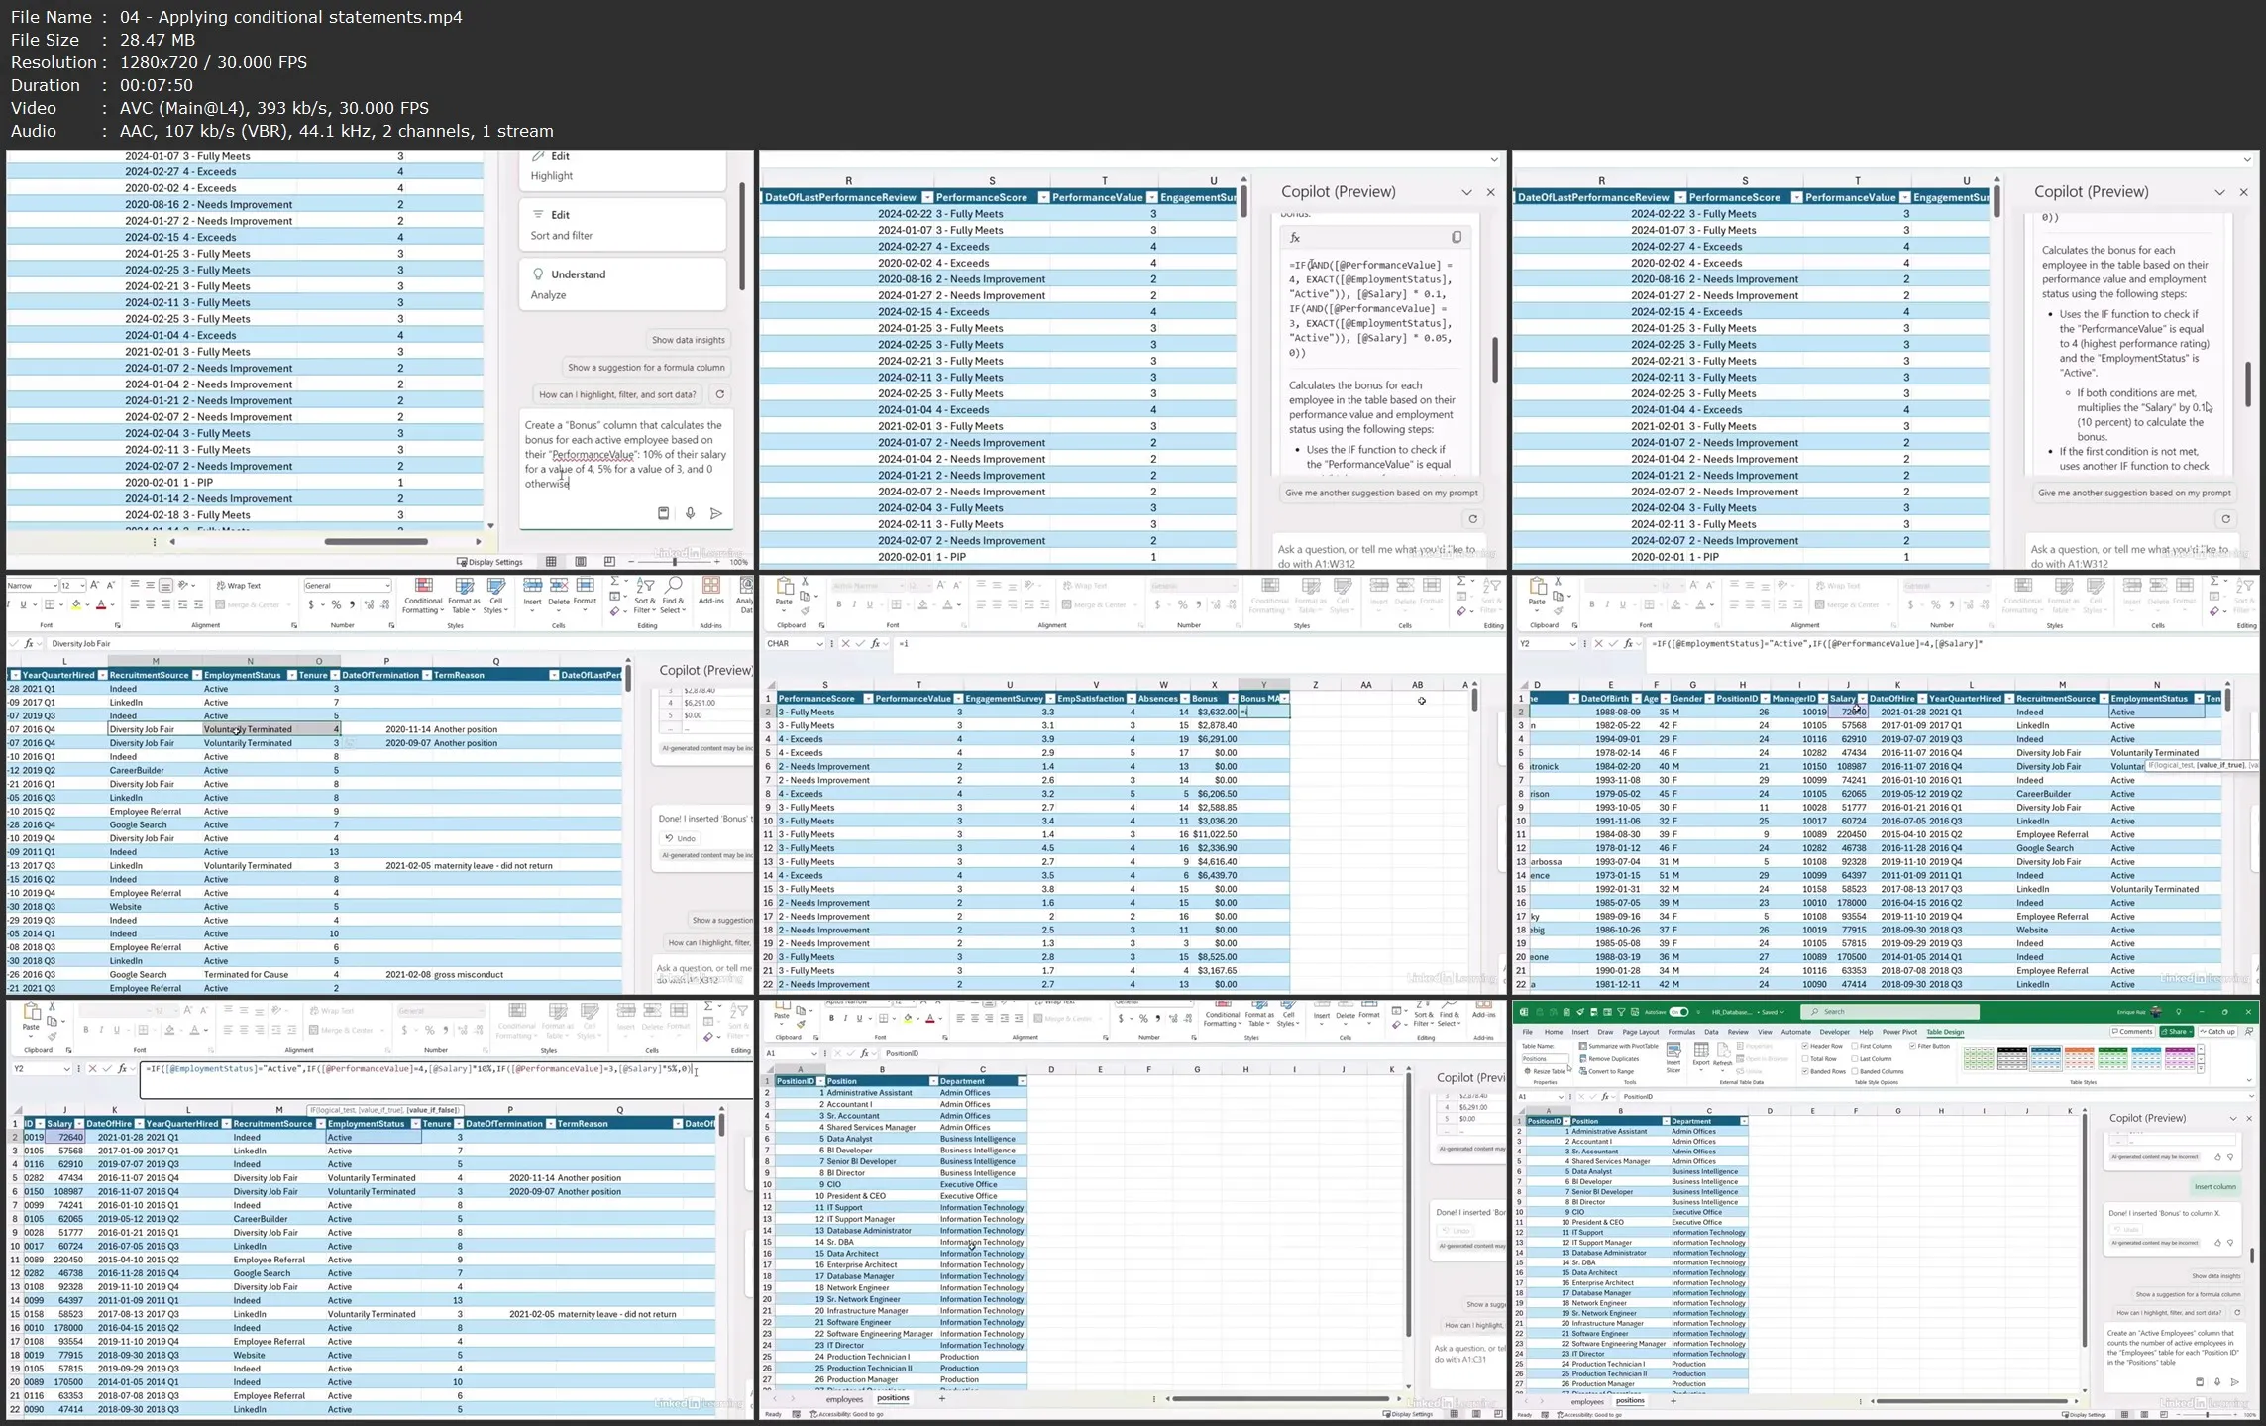This screenshot has height=1426, width=2266.
Task: Open the Table Design ribbon tab
Action: [x=1945, y=1032]
